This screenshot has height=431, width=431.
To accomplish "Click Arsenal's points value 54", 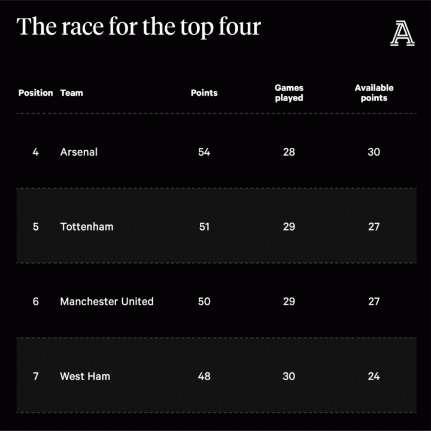I will 204,152.
